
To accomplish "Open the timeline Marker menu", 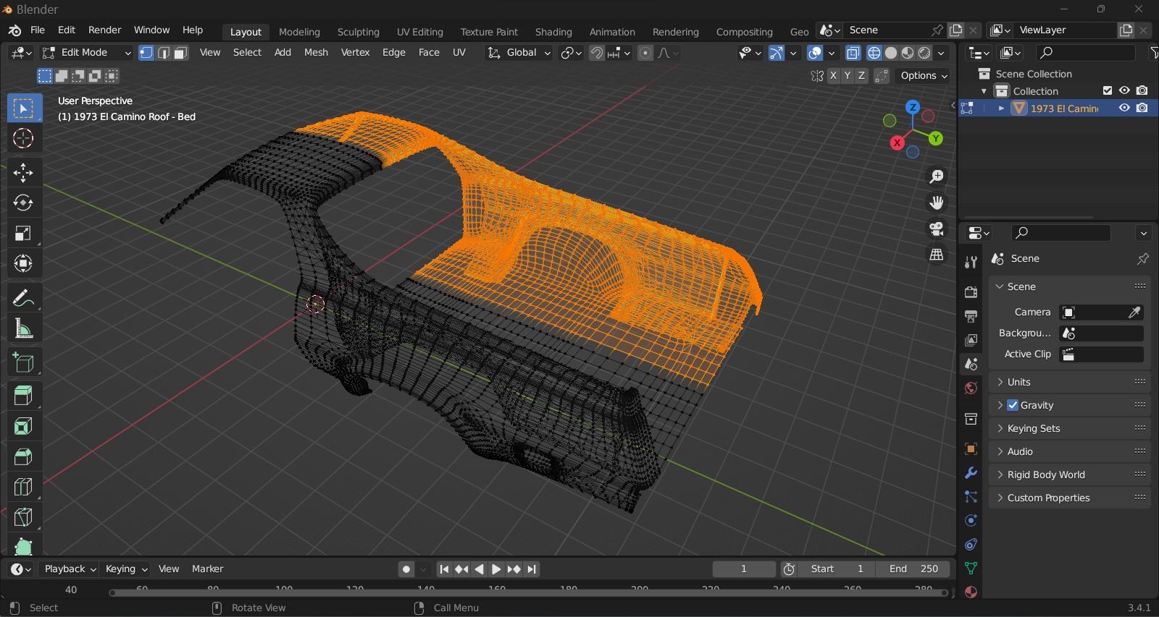I will click(207, 569).
